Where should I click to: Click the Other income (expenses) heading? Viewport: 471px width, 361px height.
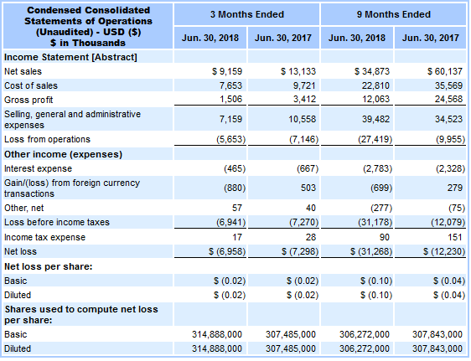(64, 154)
